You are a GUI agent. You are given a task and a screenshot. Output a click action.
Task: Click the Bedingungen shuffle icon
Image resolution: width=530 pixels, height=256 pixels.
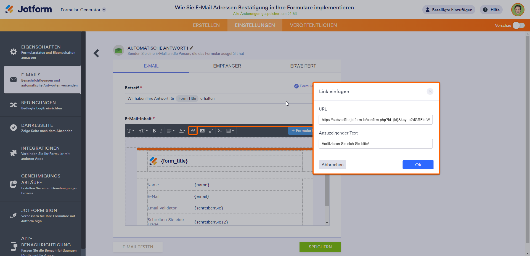coord(14,105)
